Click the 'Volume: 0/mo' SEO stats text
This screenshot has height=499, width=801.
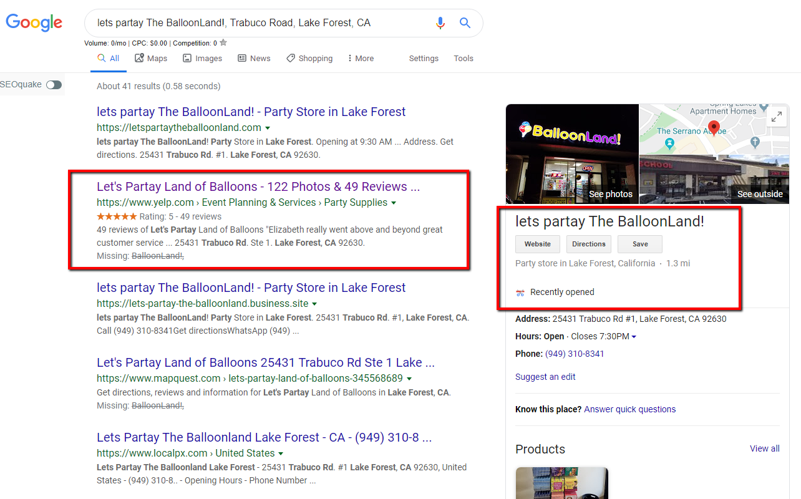(x=106, y=43)
